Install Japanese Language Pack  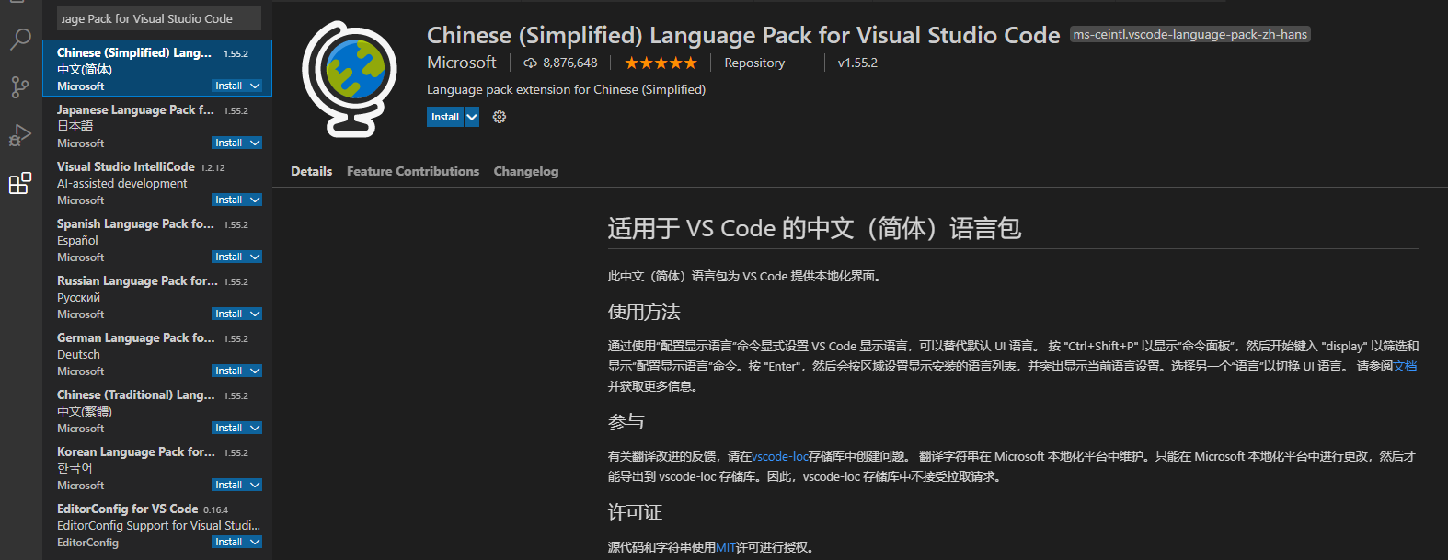[x=228, y=143]
